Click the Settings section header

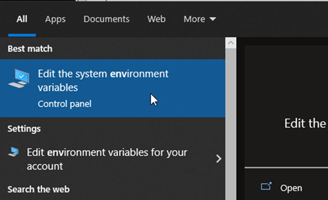(x=24, y=129)
